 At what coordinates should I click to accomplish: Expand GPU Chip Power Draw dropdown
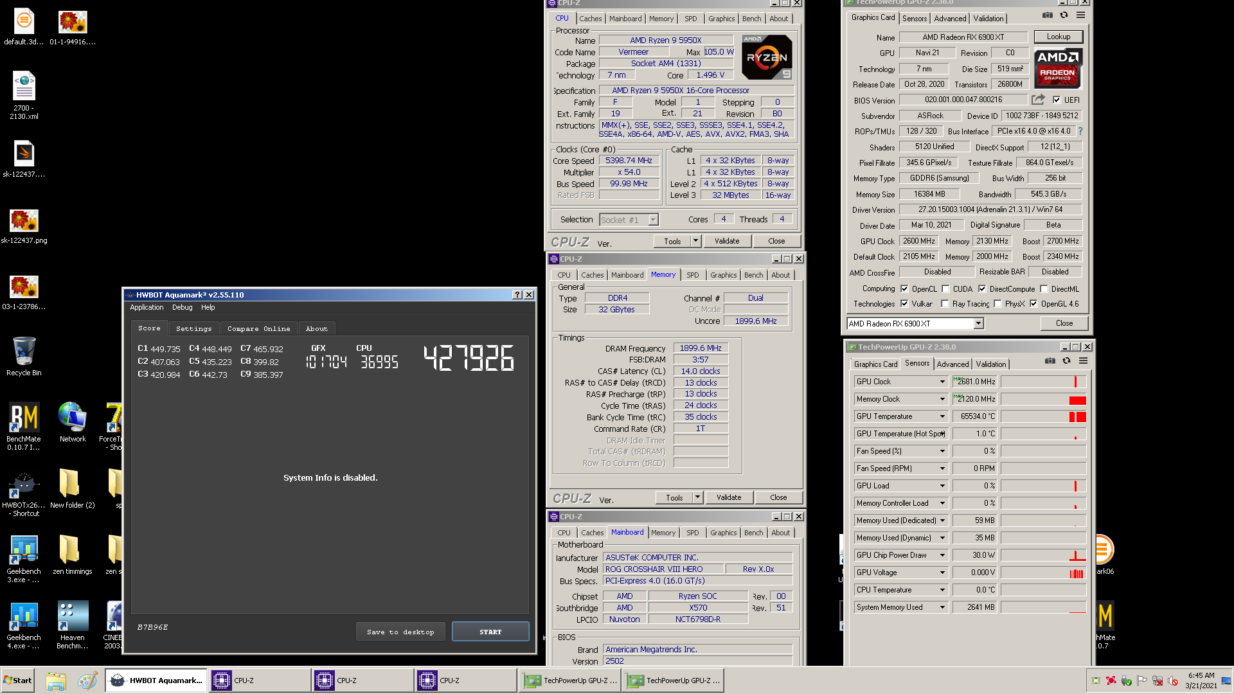point(942,555)
